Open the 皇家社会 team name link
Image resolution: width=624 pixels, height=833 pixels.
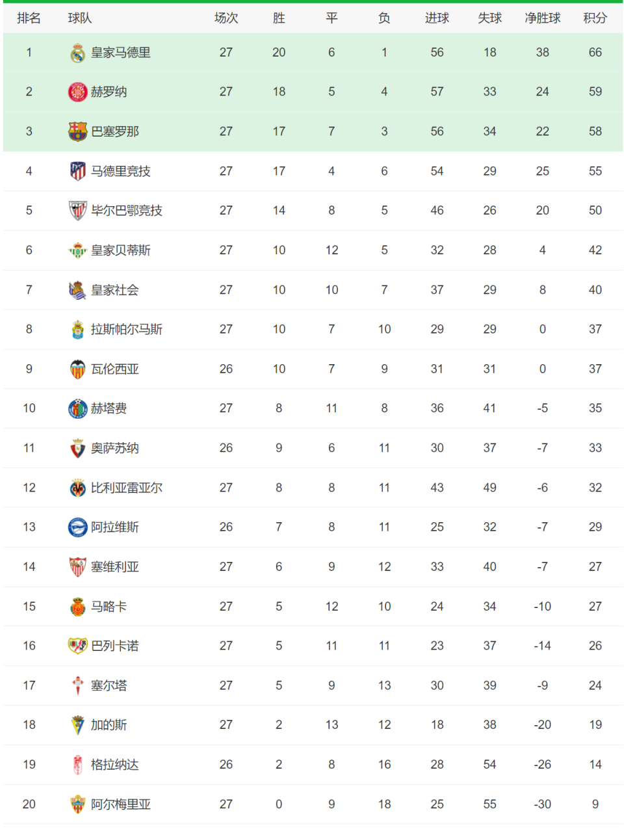[x=115, y=290]
